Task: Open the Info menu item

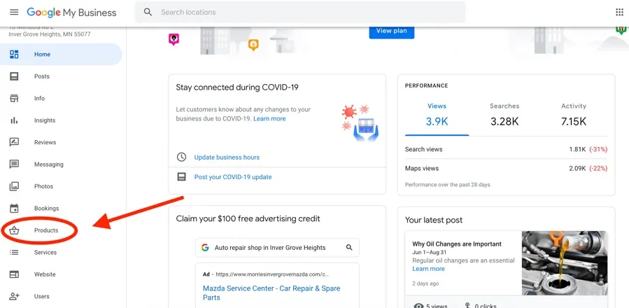Action: [61, 99]
